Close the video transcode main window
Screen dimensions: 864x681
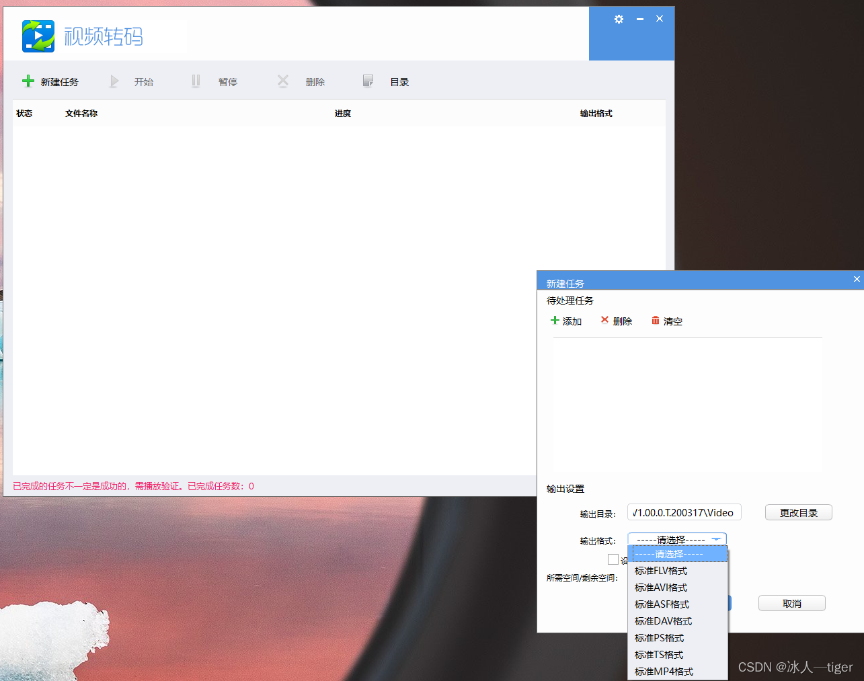[660, 19]
